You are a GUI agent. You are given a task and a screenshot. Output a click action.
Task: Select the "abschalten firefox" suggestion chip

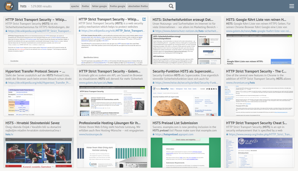[x=138, y=6]
